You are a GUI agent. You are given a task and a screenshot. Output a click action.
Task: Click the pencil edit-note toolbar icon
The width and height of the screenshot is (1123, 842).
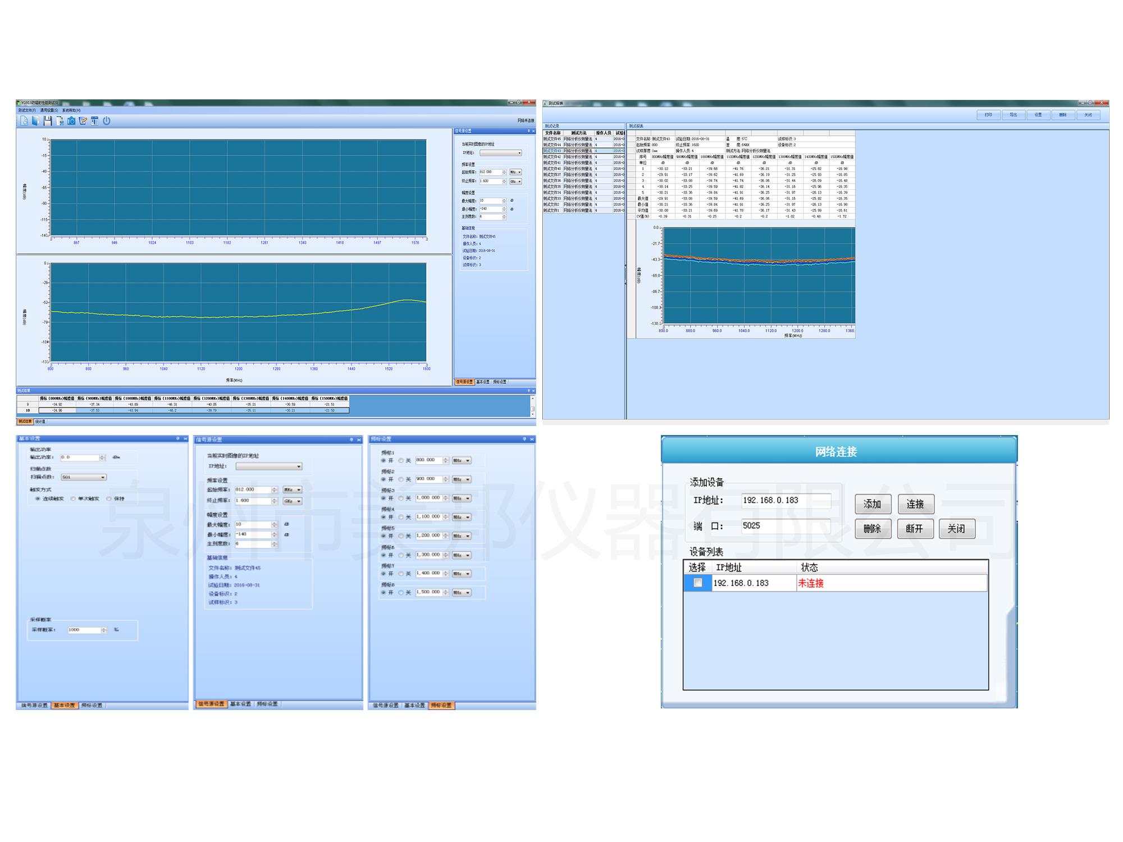tap(83, 121)
